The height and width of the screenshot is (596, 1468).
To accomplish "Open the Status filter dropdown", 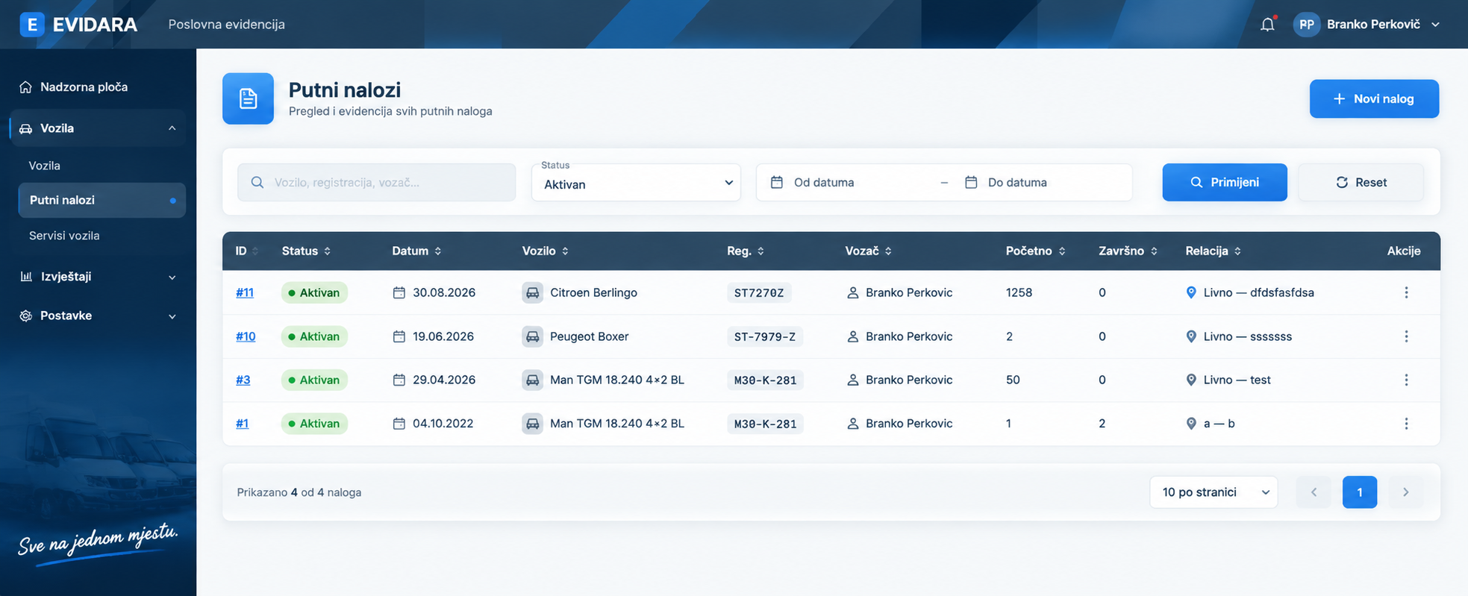I will click(636, 183).
